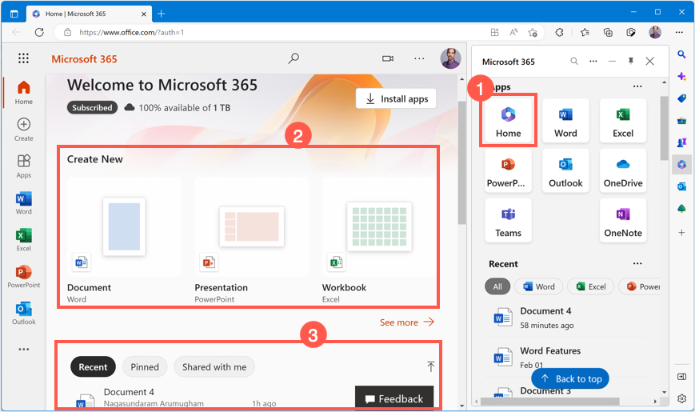Refresh the browser page

[x=39, y=32]
